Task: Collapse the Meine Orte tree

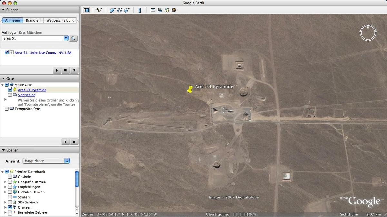Action: click(x=3, y=85)
